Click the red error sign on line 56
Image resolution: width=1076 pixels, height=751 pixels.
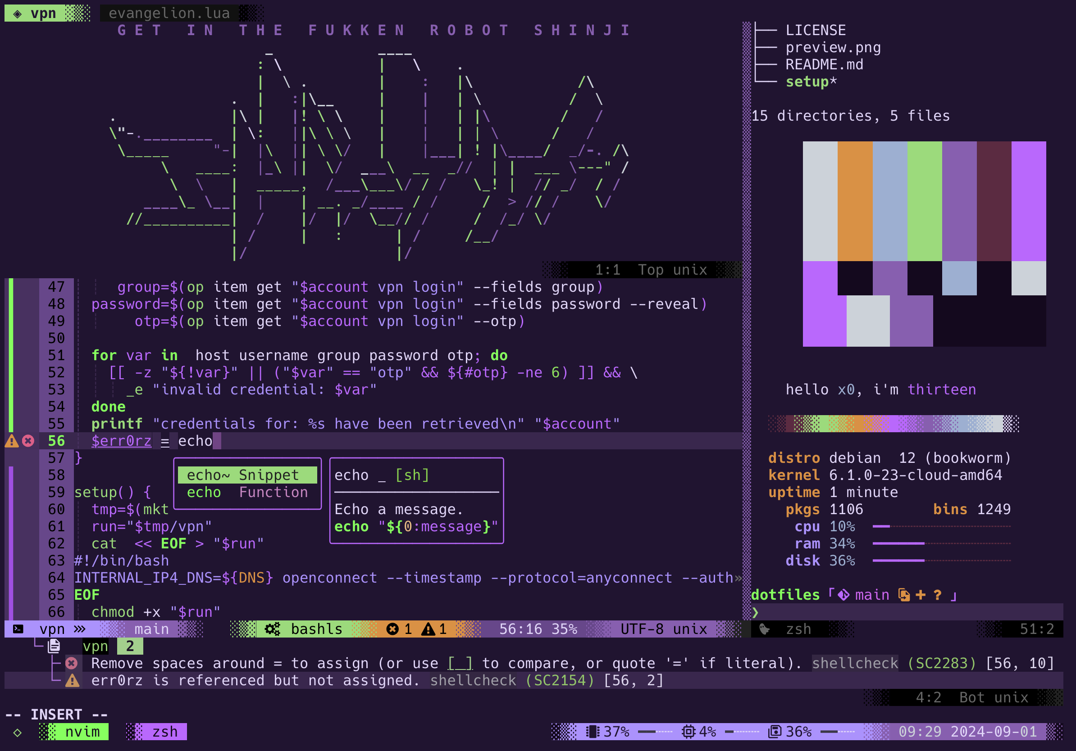pyautogui.click(x=28, y=441)
